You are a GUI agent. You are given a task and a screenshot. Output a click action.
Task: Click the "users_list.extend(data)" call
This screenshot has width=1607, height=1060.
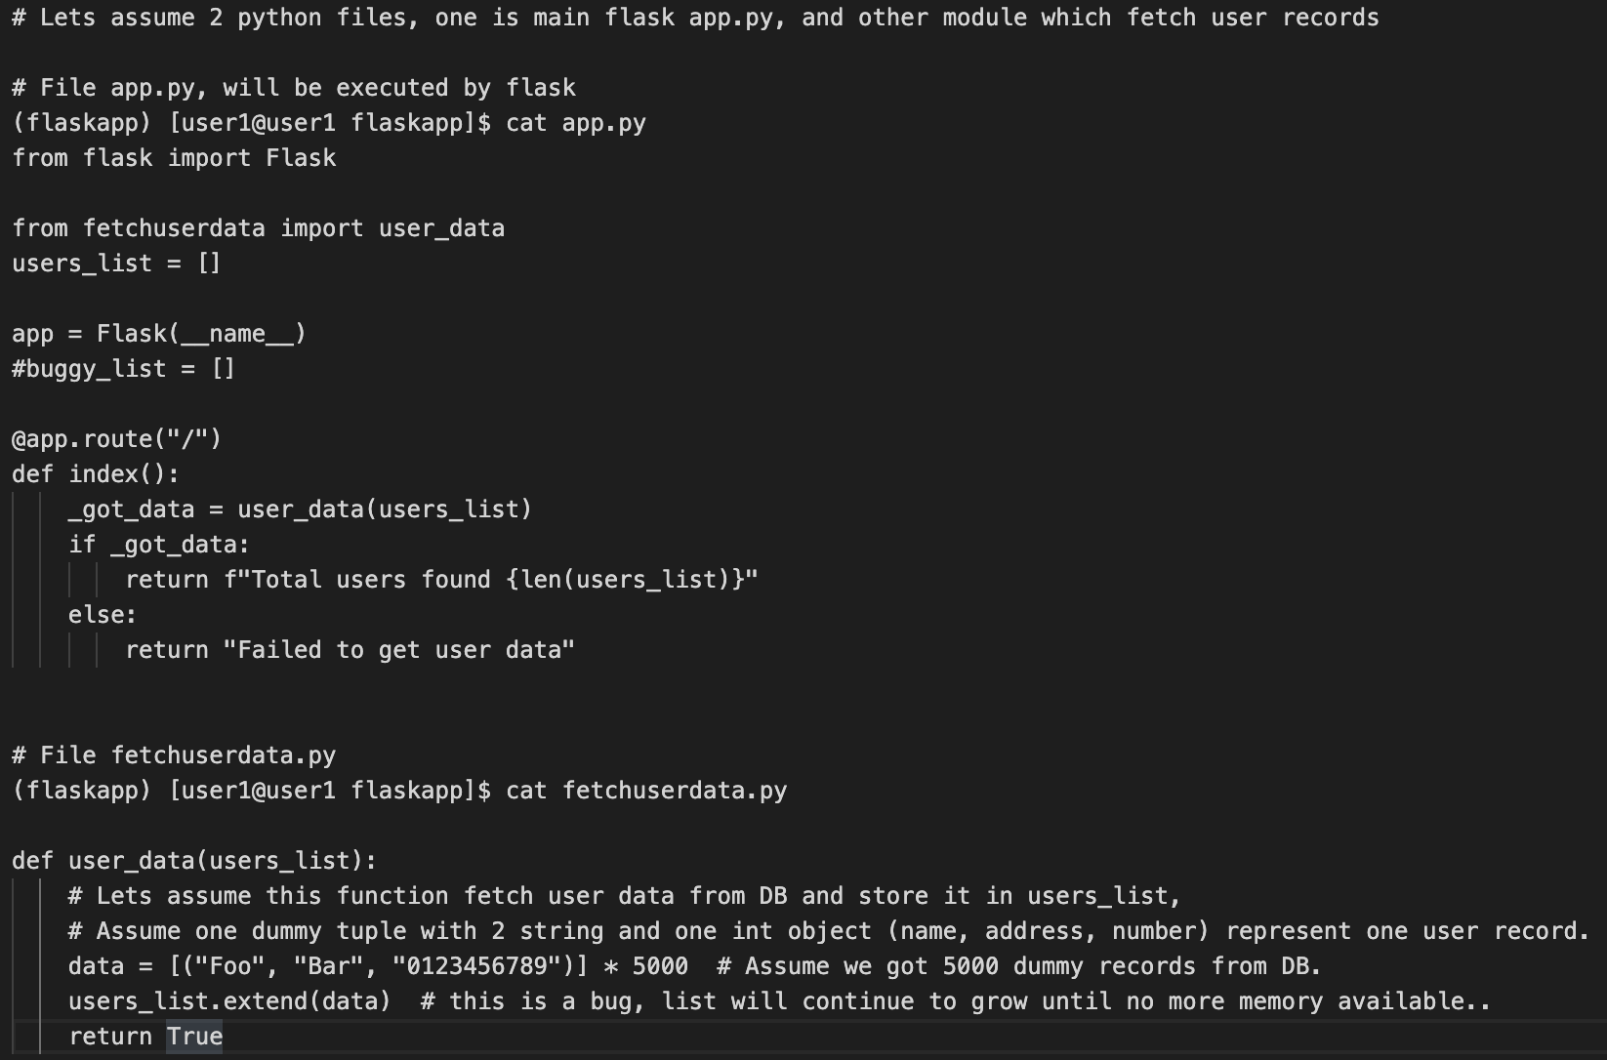coord(229,1001)
